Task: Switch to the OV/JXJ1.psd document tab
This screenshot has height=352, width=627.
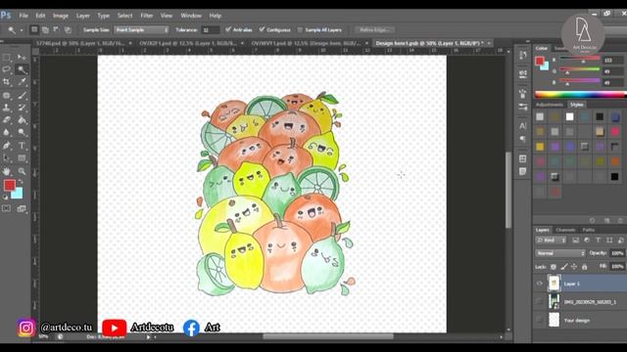Action: (x=191, y=43)
